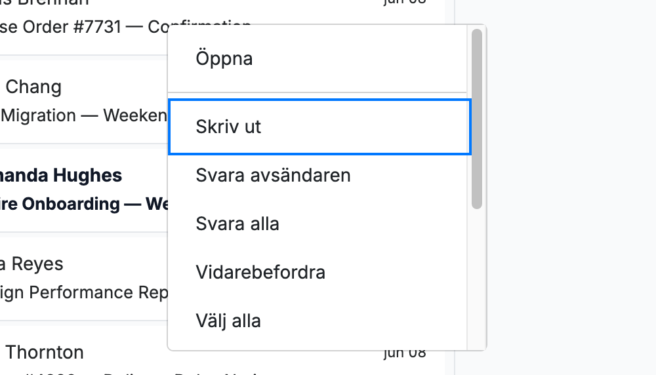Click the scrollbar track below the thumb
This screenshot has height=375, width=656.
point(477,278)
